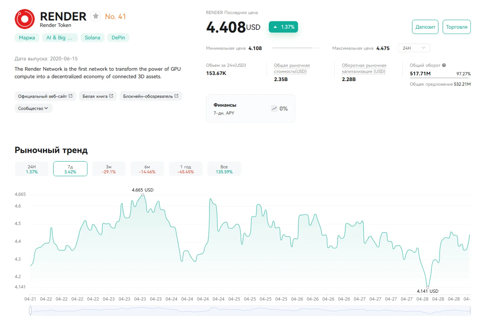The width and height of the screenshot is (486, 329).
Task: Click the 4.665 USD peak marker on chart
Action: coord(143,195)
